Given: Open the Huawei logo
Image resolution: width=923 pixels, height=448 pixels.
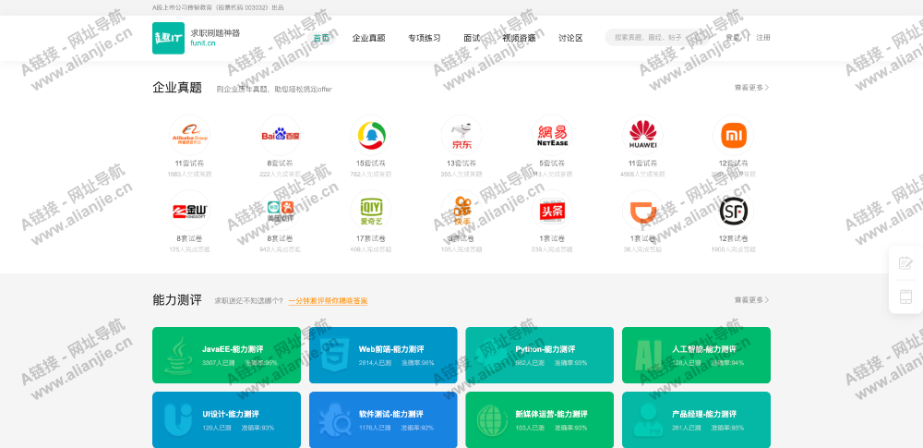Looking at the screenshot, I should pos(642,136).
